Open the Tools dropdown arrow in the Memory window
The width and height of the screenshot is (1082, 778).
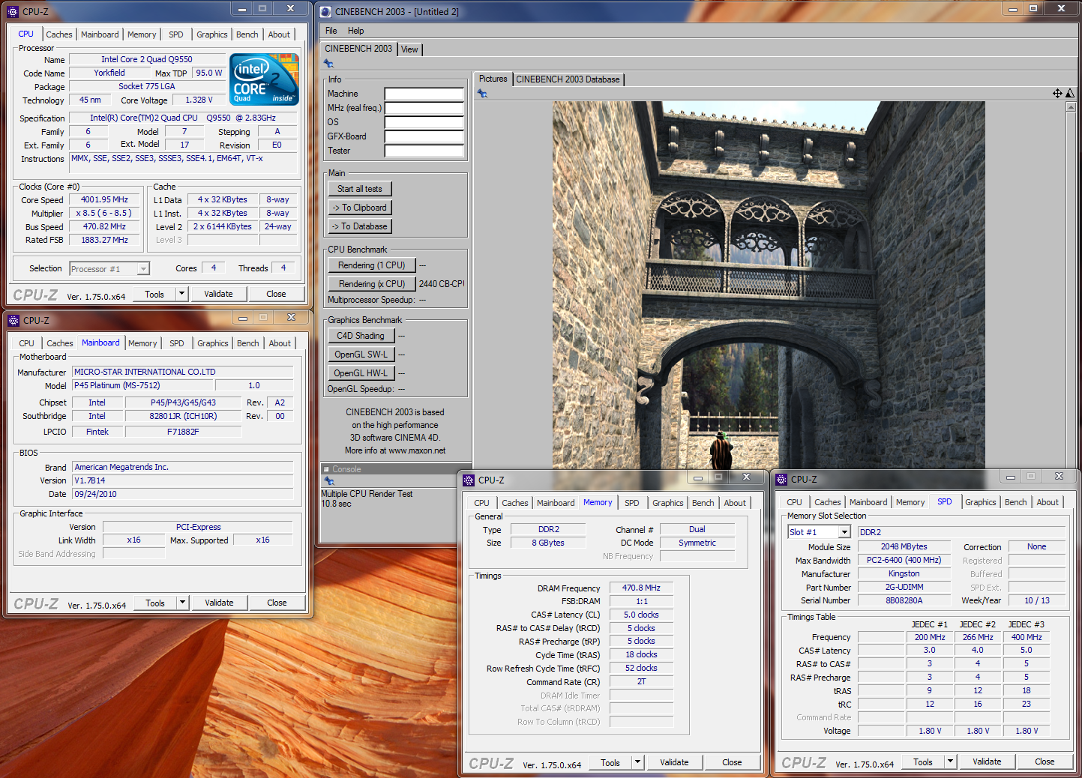pos(637,762)
